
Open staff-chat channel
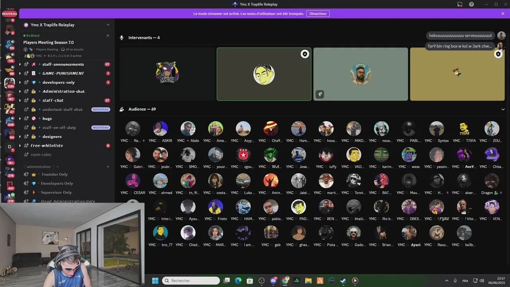67,100
